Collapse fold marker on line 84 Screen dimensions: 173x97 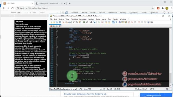pyautogui.click(x=56, y=31)
